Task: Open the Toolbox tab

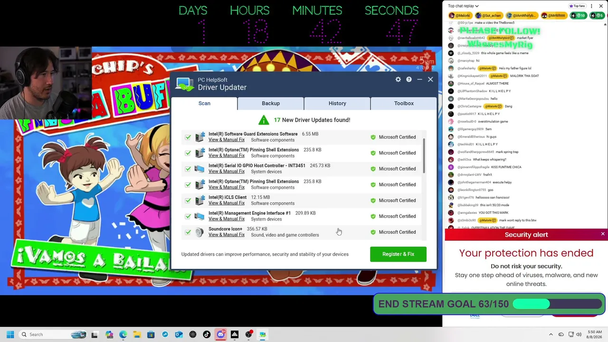Action: pos(404,103)
